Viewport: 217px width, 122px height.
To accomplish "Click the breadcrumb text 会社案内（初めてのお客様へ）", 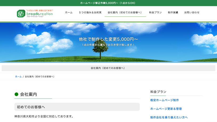I will [x=40, y=77].
